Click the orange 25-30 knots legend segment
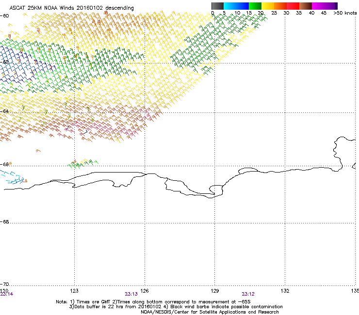This screenshot has height=315, width=359. coord(280,6)
